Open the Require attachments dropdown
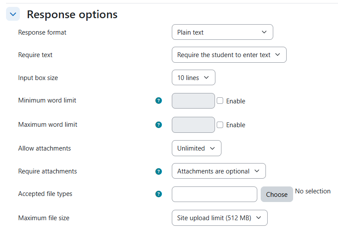Image resolution: width=338 pixels, height=231 pixels. (x=218, y=171)
